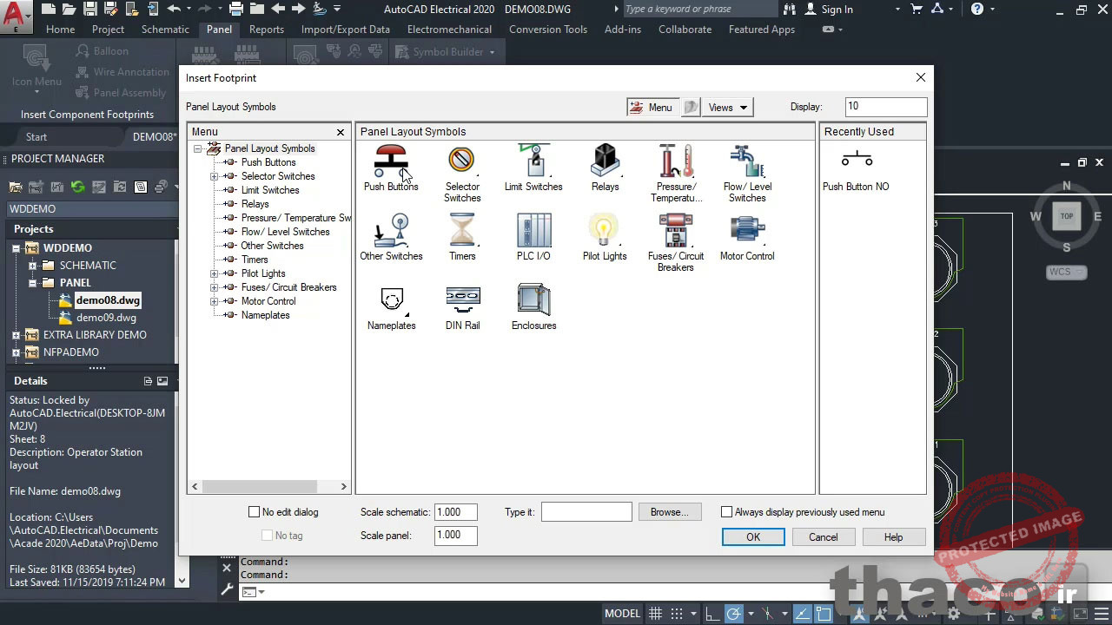Open the Views dropdown
This screenshot has height=625, width=1112.
click(727, 107)
